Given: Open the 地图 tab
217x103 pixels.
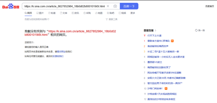Looking at the screenshot, I should point(99,13).
